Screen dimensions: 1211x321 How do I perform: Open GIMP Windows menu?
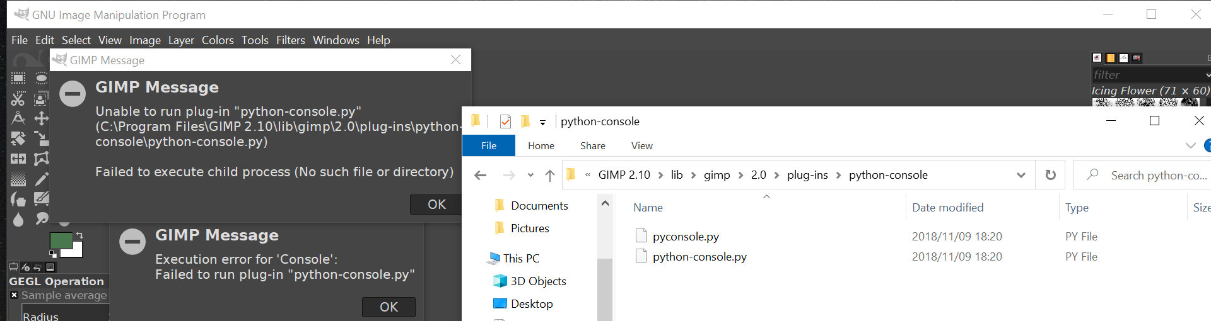point(336,40)
